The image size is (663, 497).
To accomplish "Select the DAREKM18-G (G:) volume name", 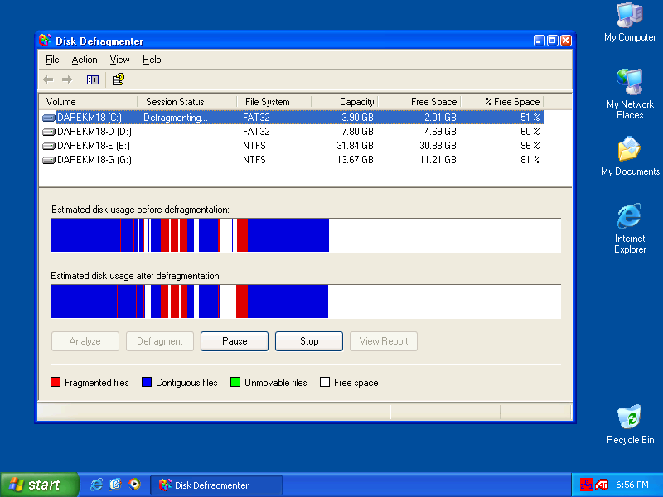I will click(94, 160).
